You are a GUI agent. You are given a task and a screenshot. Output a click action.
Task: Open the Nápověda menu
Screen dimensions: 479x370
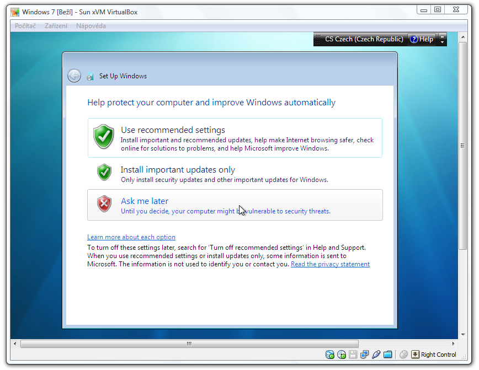click(91, 26)
